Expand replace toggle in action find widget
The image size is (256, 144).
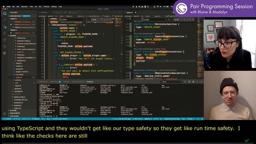coord(60,20)
